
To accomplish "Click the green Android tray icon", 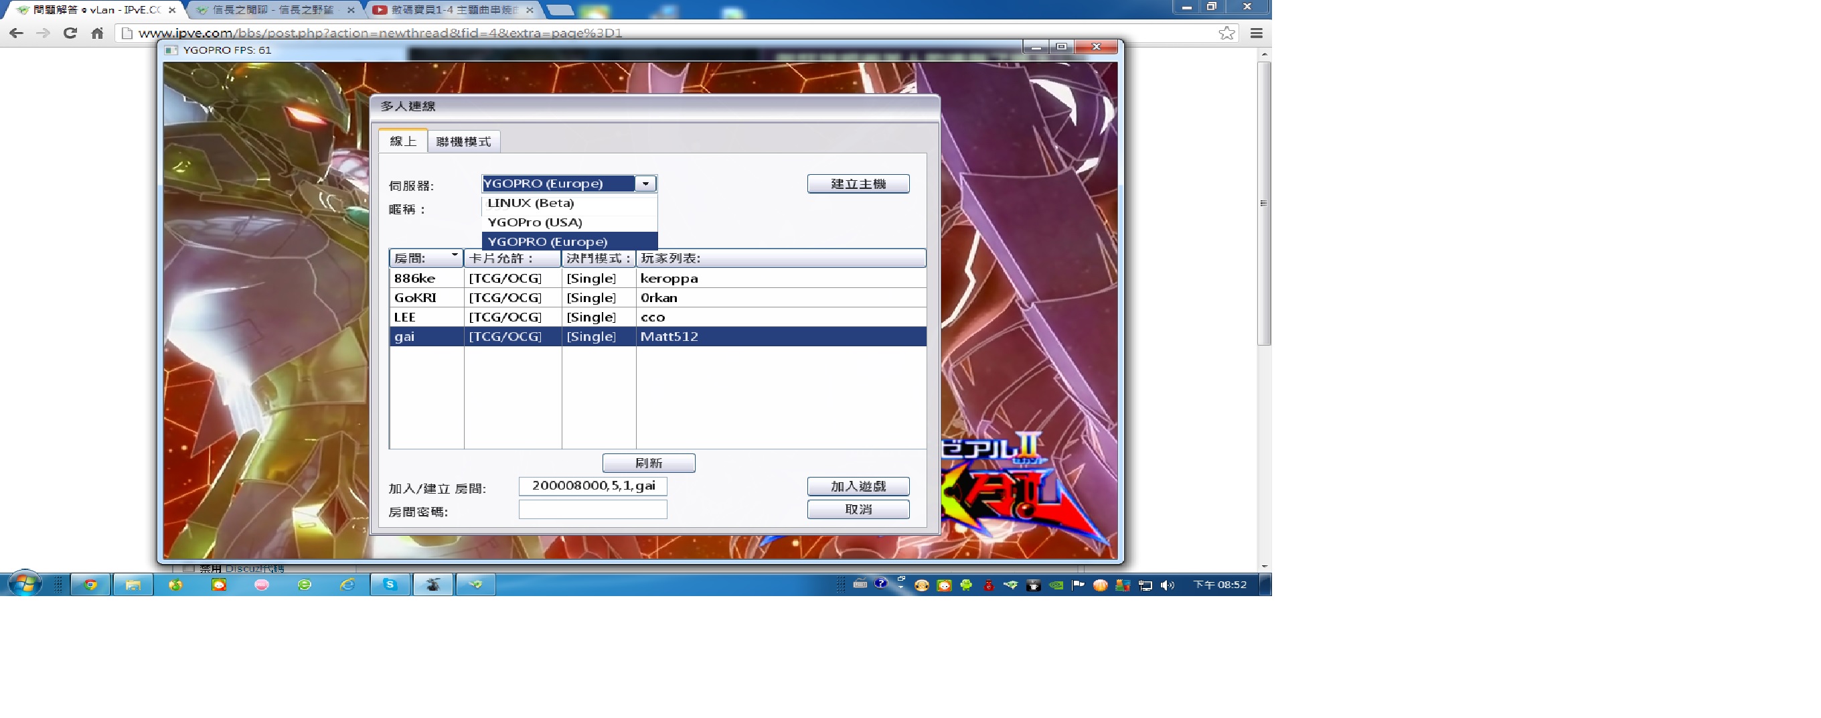I will 966,585.
